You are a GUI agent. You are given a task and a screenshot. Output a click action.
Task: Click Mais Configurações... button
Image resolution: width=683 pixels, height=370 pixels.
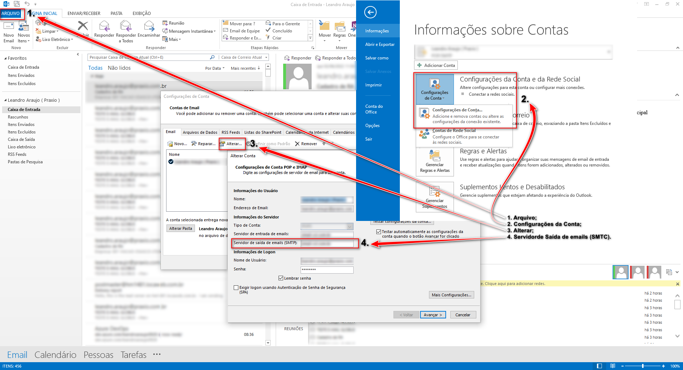451,295
